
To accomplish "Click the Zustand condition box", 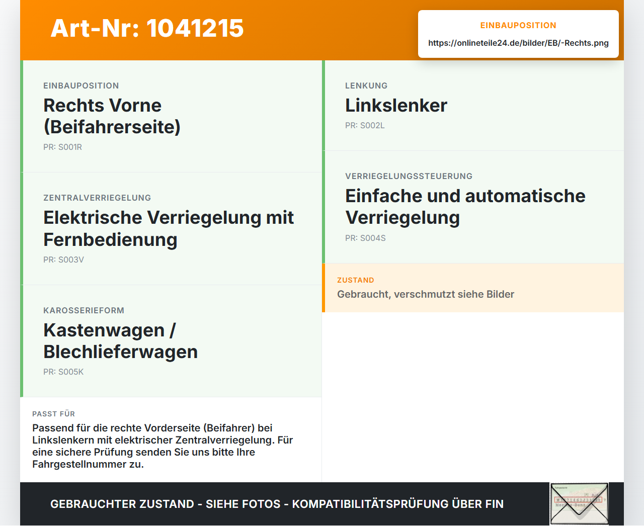I will [x=473, y=288].
